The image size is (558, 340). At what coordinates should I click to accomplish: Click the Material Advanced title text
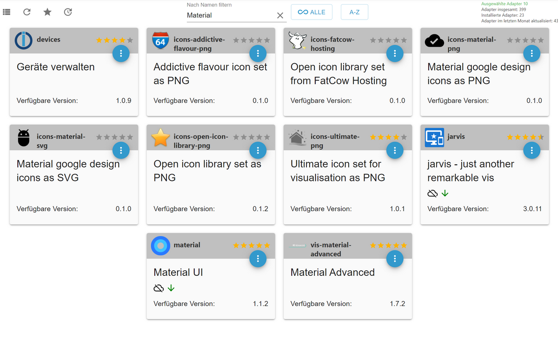tap(332, 273)
